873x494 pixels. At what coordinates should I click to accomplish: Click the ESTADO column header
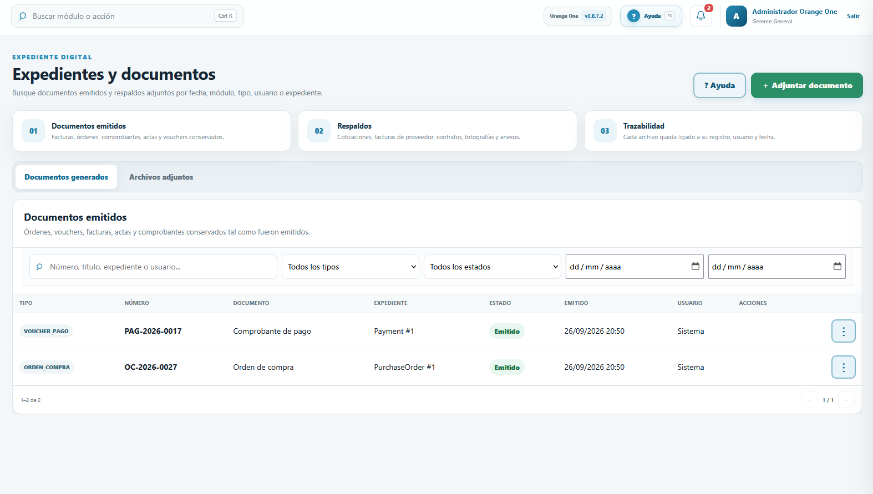click(500, 303)
